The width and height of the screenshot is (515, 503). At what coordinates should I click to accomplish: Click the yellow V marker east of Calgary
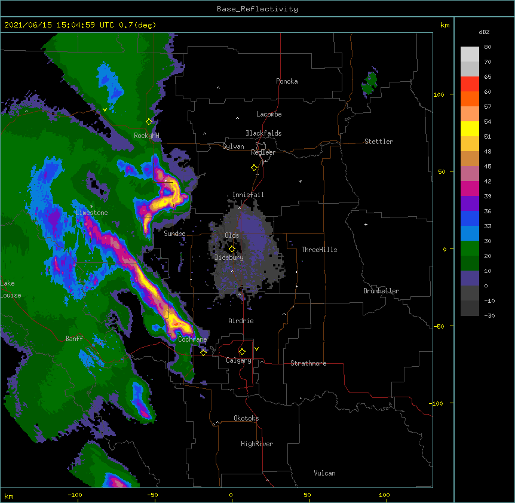(x=256, y=349)
